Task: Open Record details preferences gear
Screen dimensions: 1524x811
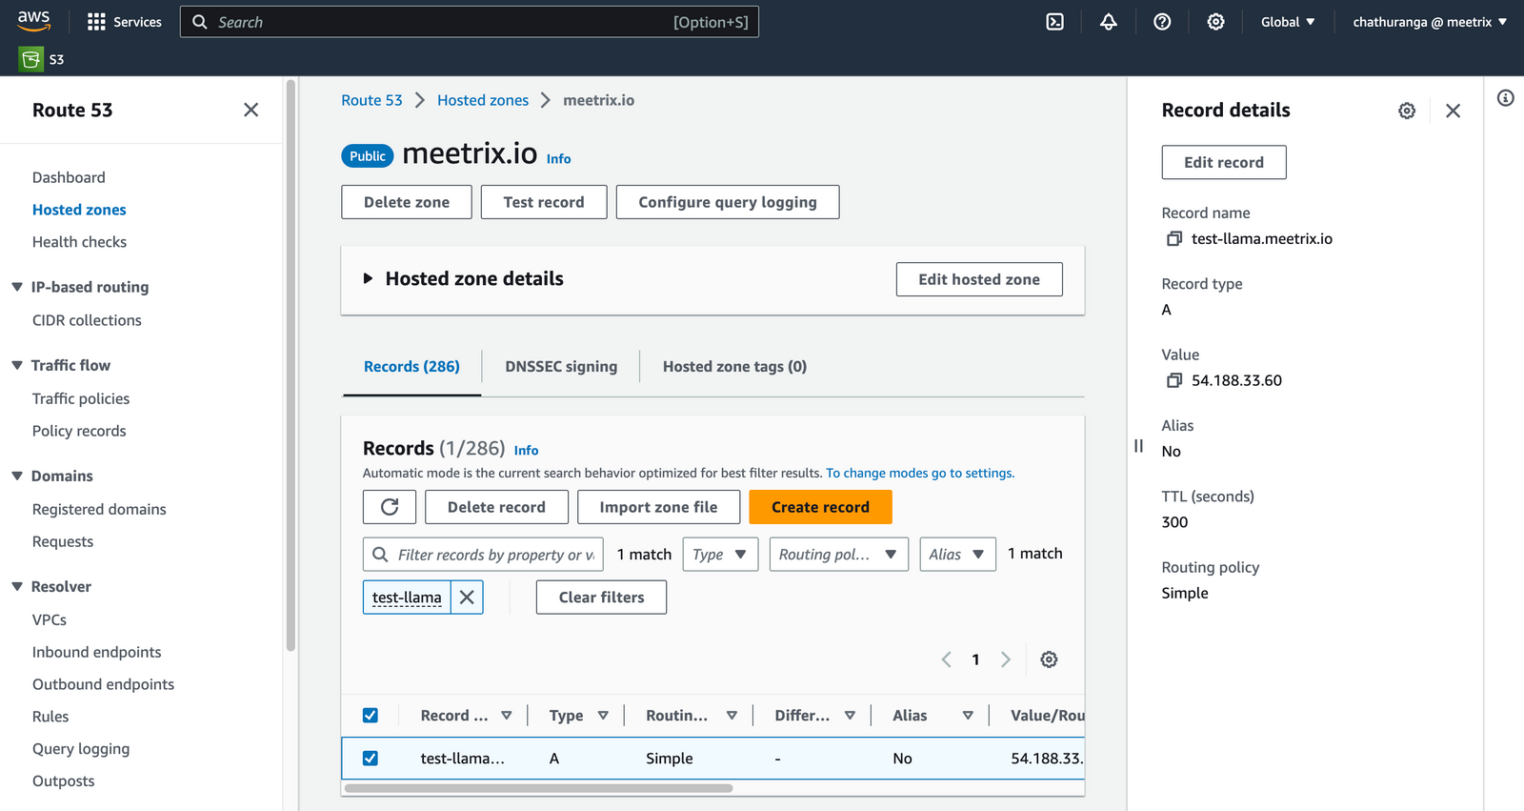Action: pyautogui.click(x=1407, y=111)
